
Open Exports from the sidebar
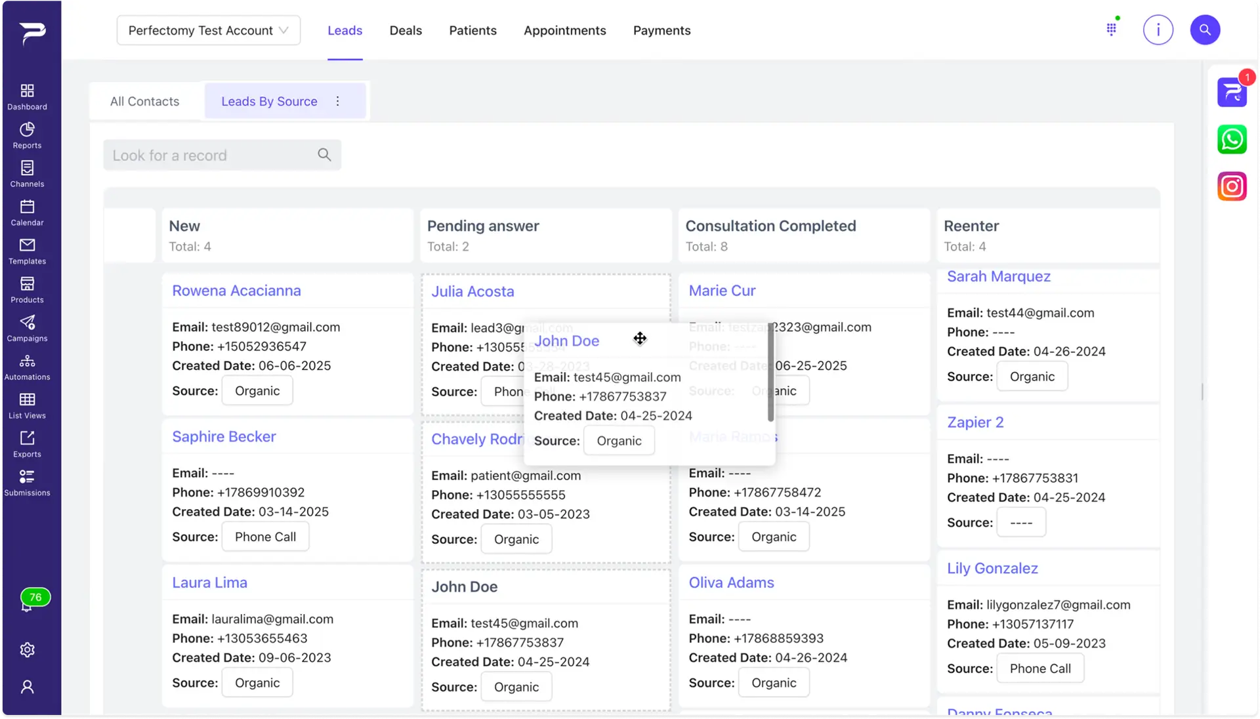[x=27, y=445]
